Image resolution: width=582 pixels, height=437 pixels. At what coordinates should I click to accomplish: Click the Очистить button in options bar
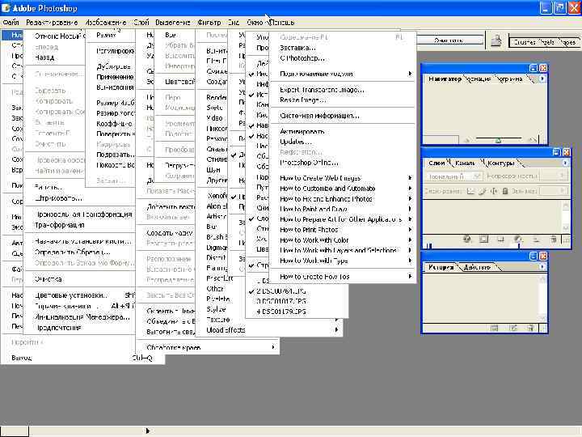click(x=449, y=40)
